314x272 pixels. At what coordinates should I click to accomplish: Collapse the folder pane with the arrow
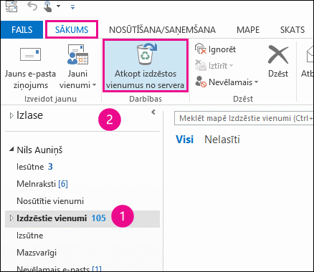tap(153, 112)
